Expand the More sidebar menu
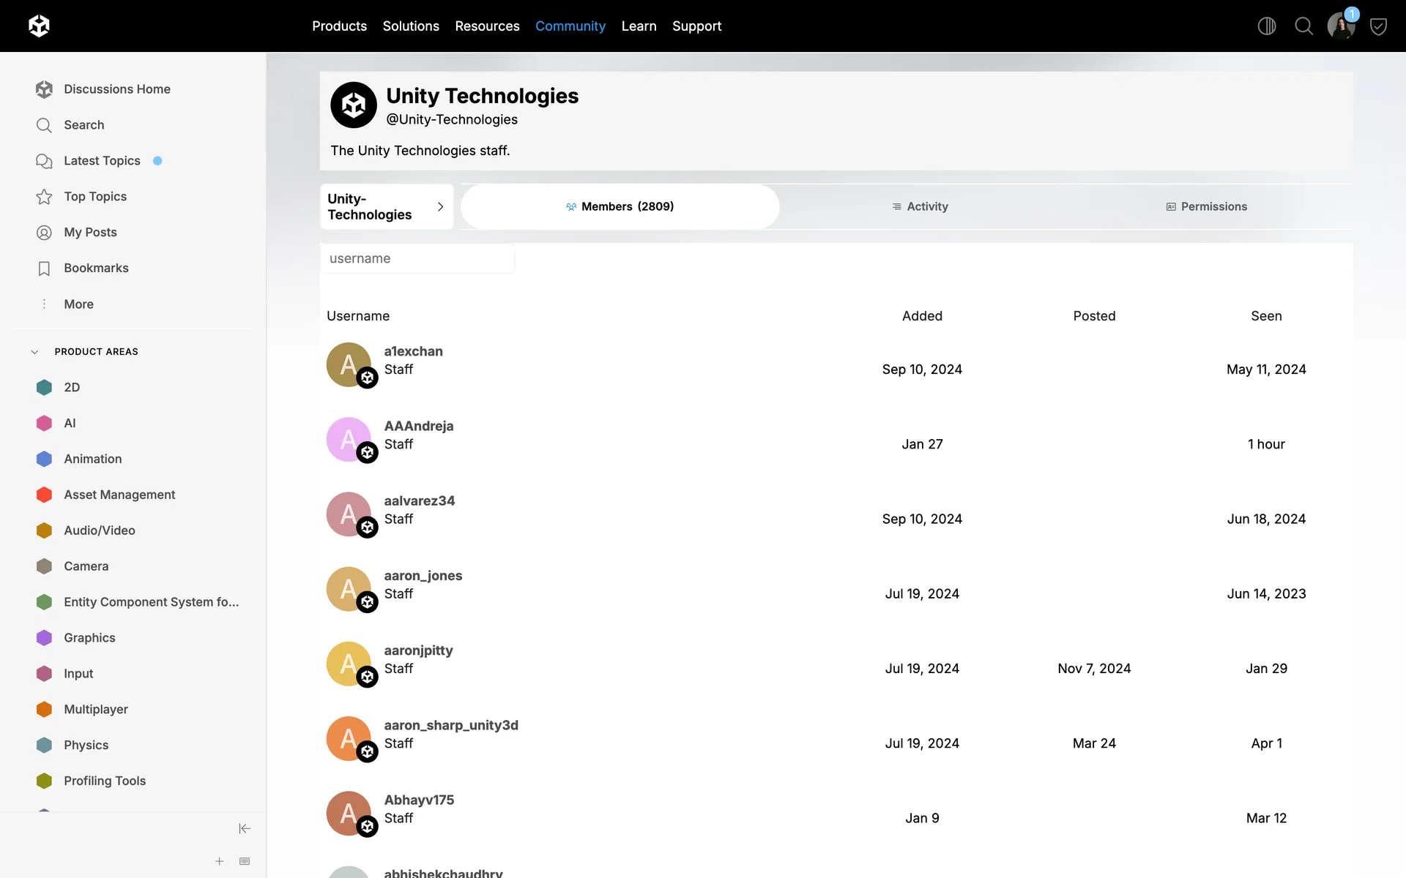The width and height of the screenshot is (1406, 878). tap(78, 304)
